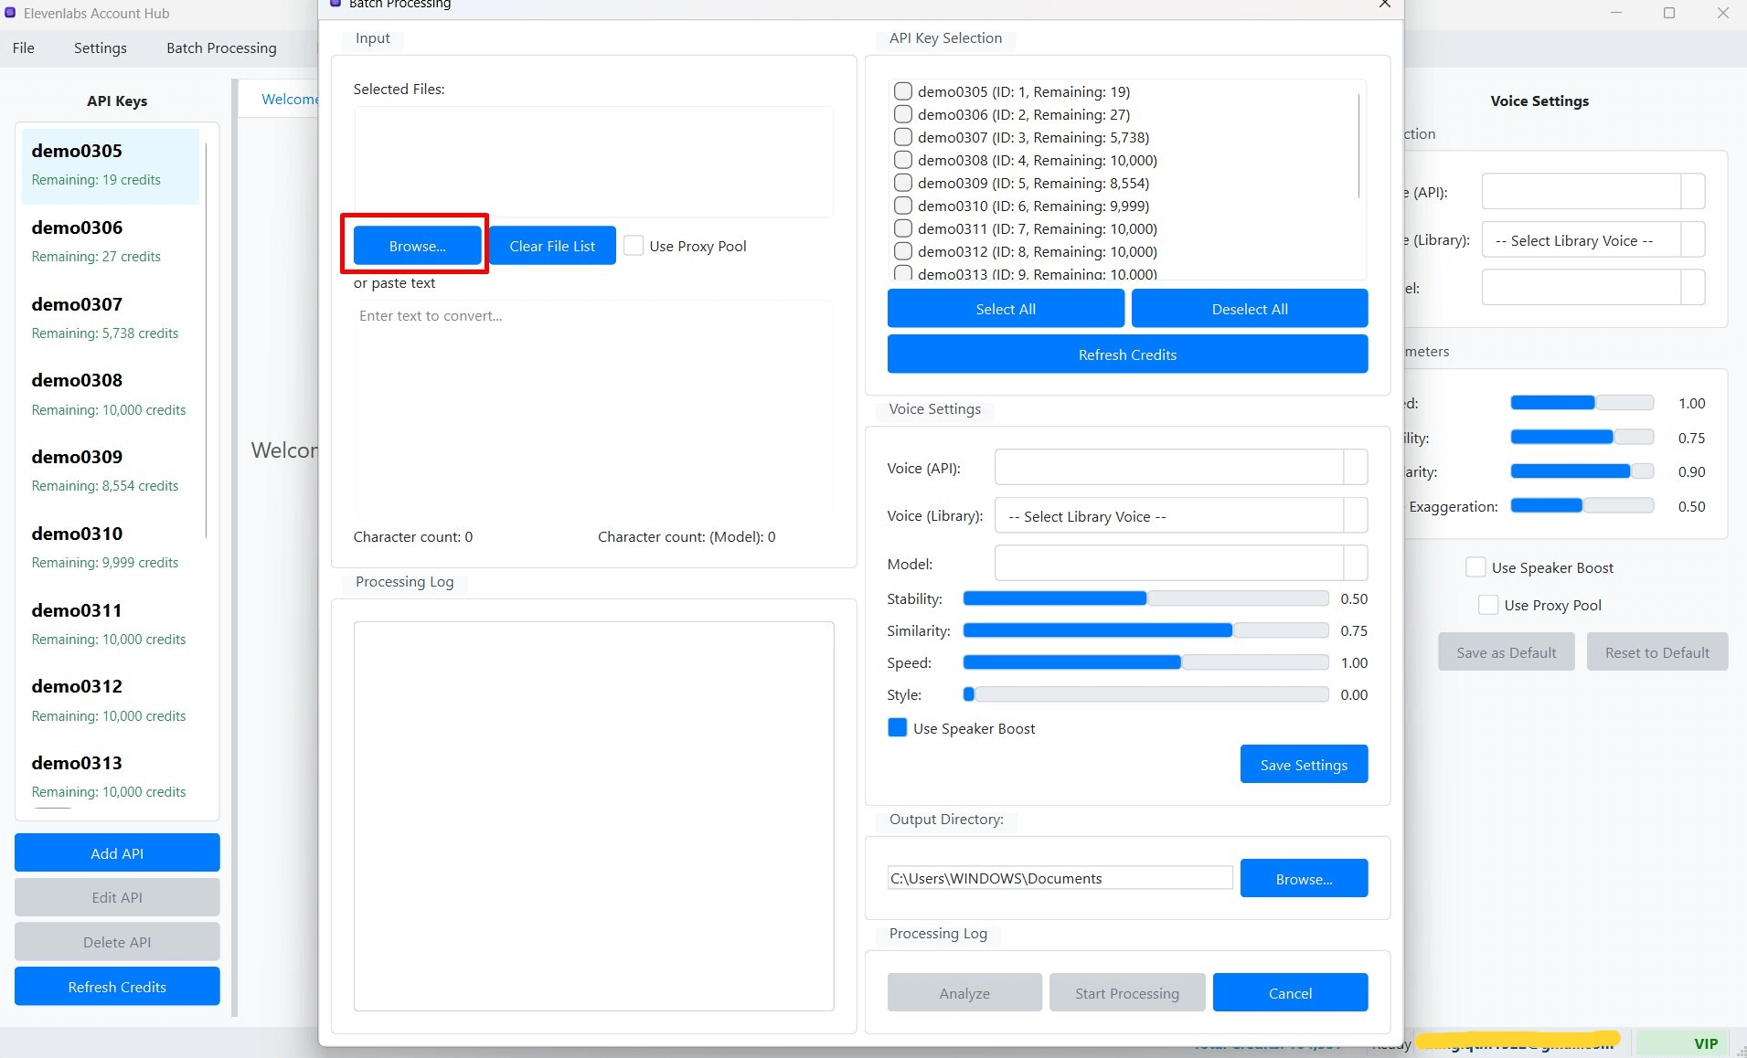The width and height of the screenshot is (1747, 1058).
Task: Click Cancel in Batch Processing dialog
Action: click(x=1290, y=993)
